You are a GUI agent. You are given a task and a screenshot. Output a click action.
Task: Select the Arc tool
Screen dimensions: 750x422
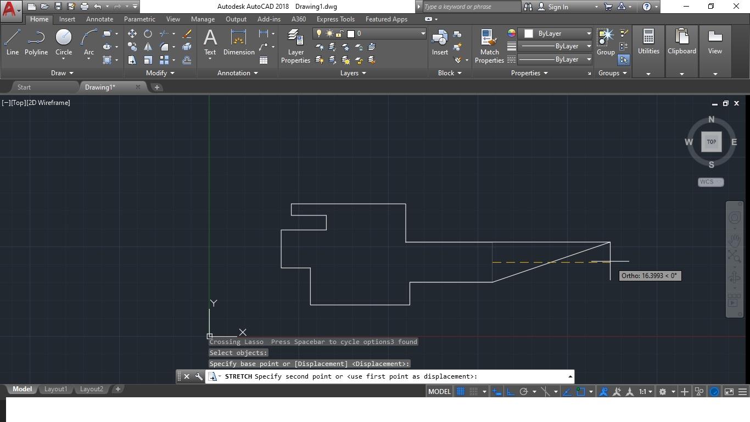88,43
